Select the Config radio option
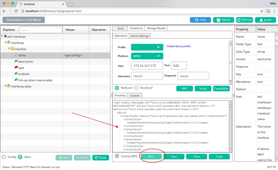The image size is (278, 170). coord(4,157)
